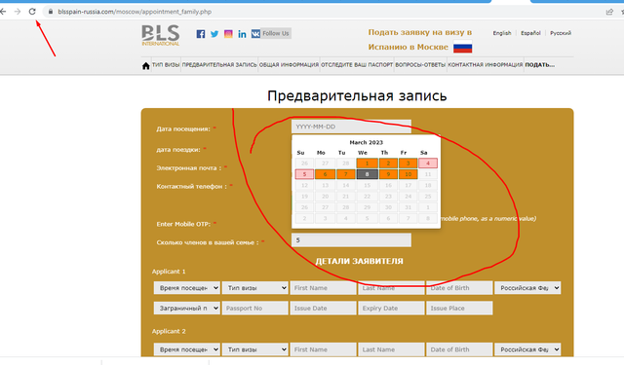
Task: Open the LinkedIn social icon
Action: [x=242, y=34]
